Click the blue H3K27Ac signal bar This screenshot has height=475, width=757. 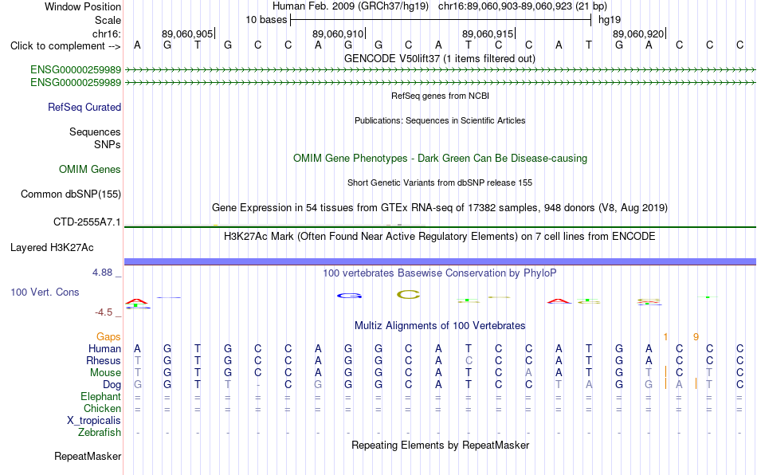440,261
